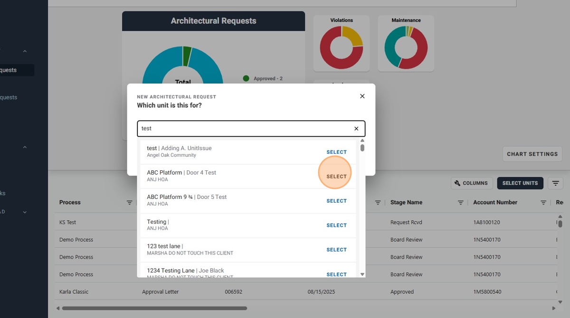Click the 'Approval Letter' cell
This screenshot has width=570, height=318.
[161, 292]
